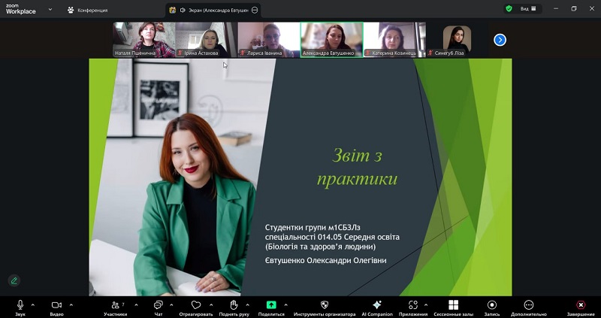Mute the microphone with Звук button
601x318 pixels.
20,305
